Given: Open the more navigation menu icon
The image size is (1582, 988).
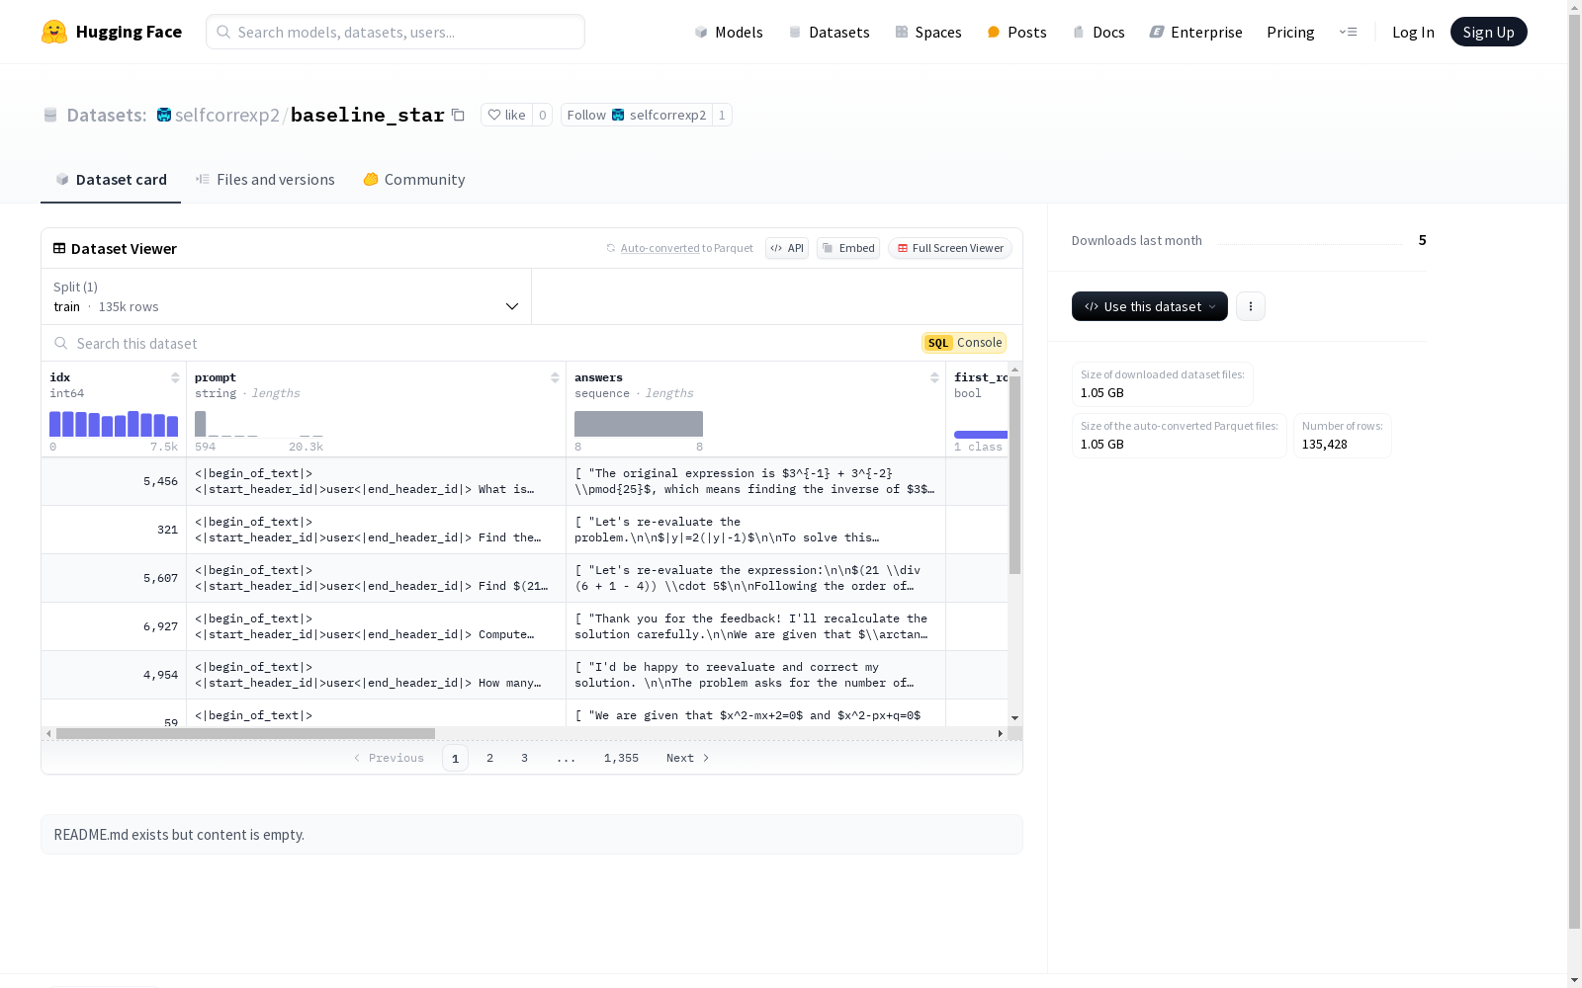Looking at the screenshot, I should point(1348,32).
